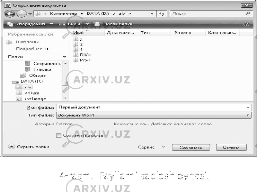Viewport: 257px width, 192px height.
Task: Select DATA (D:) drive in the tree
Action: pos(27,81)
